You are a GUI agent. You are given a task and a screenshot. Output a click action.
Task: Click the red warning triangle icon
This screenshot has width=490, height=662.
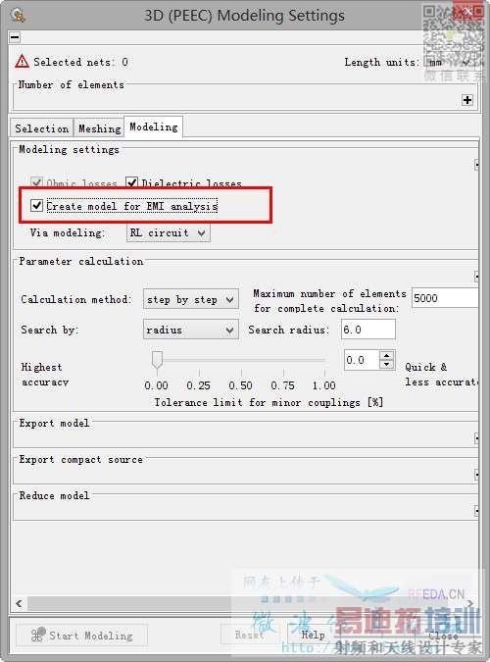tap(22, 61)
